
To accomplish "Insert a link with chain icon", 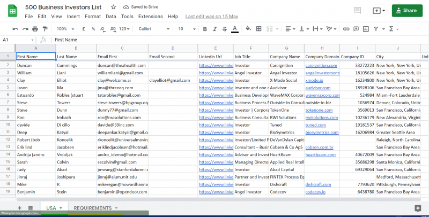I will [346, 29].
